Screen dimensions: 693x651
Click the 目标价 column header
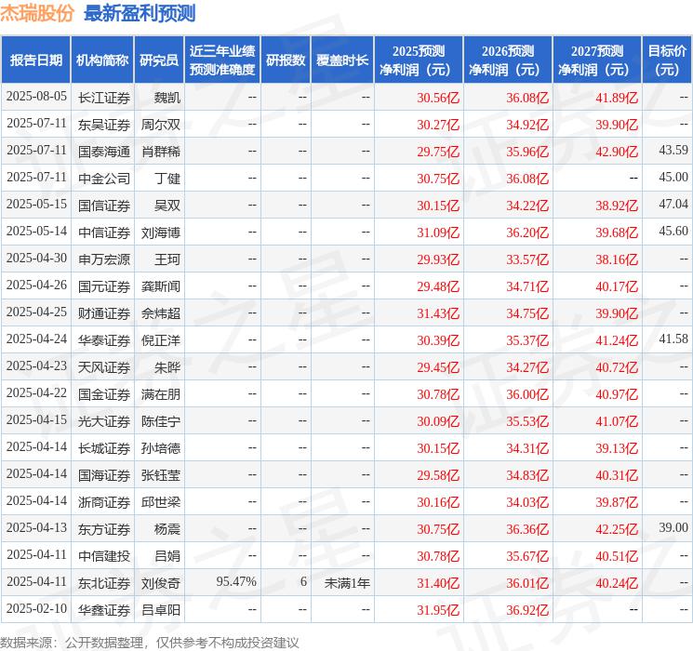[x=667, y=60]
